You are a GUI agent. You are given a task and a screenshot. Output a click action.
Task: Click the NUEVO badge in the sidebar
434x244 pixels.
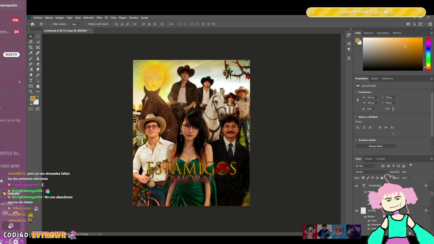(11, 55)
